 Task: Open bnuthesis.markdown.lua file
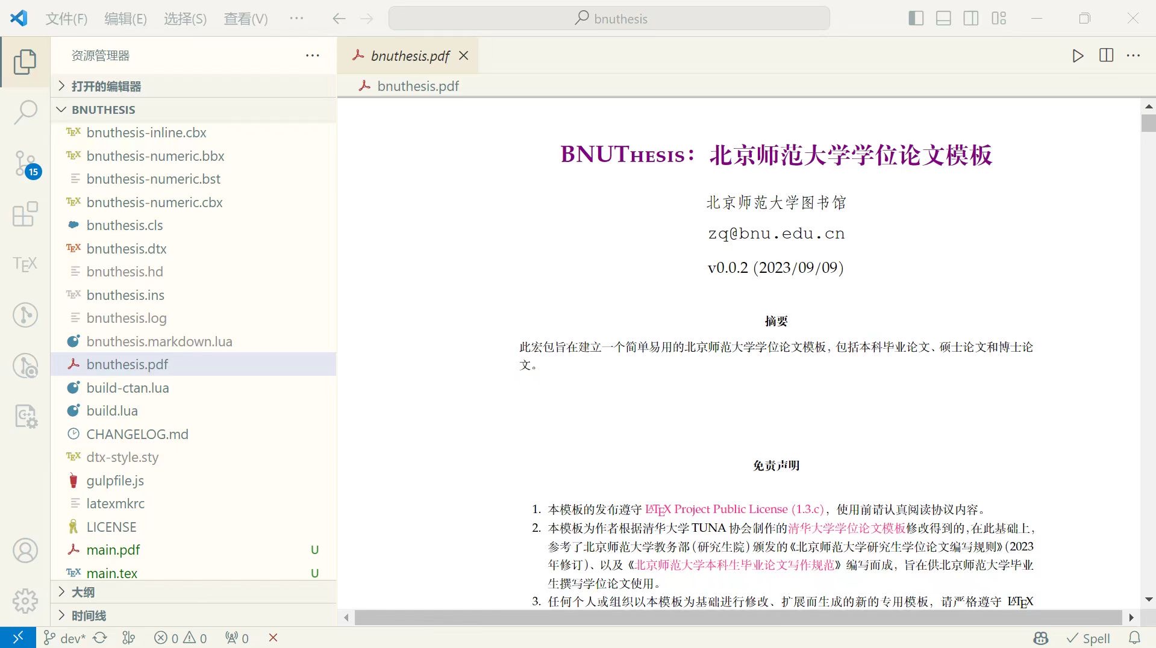[x=193, y=341]
